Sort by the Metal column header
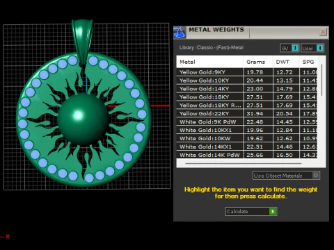Image resolution: width=334 pixels, height=250 pixels. tap(210, 62)
